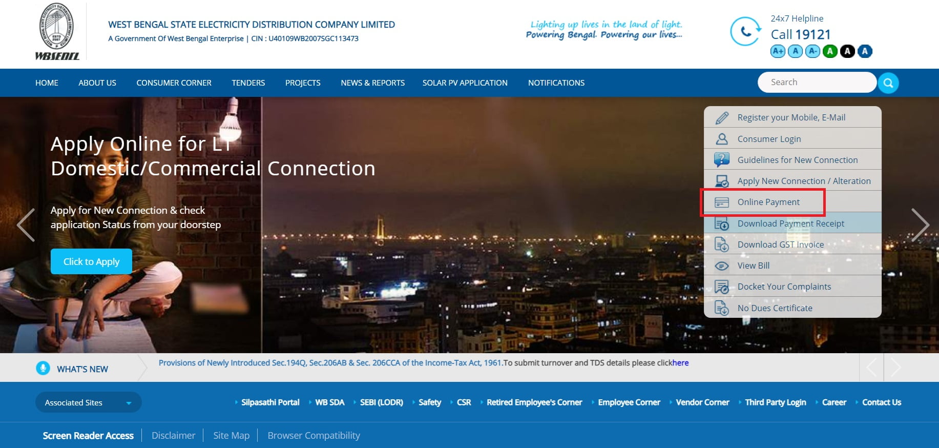Open the SEBI (LODR) link
The image size is (939, 448).
pos(382,402)
